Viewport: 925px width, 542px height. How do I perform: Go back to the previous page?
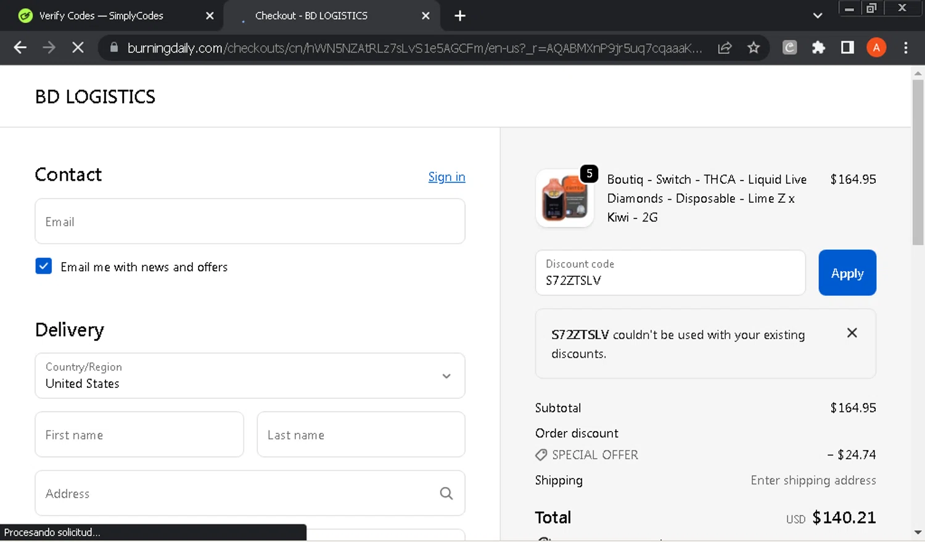[20, 47]
